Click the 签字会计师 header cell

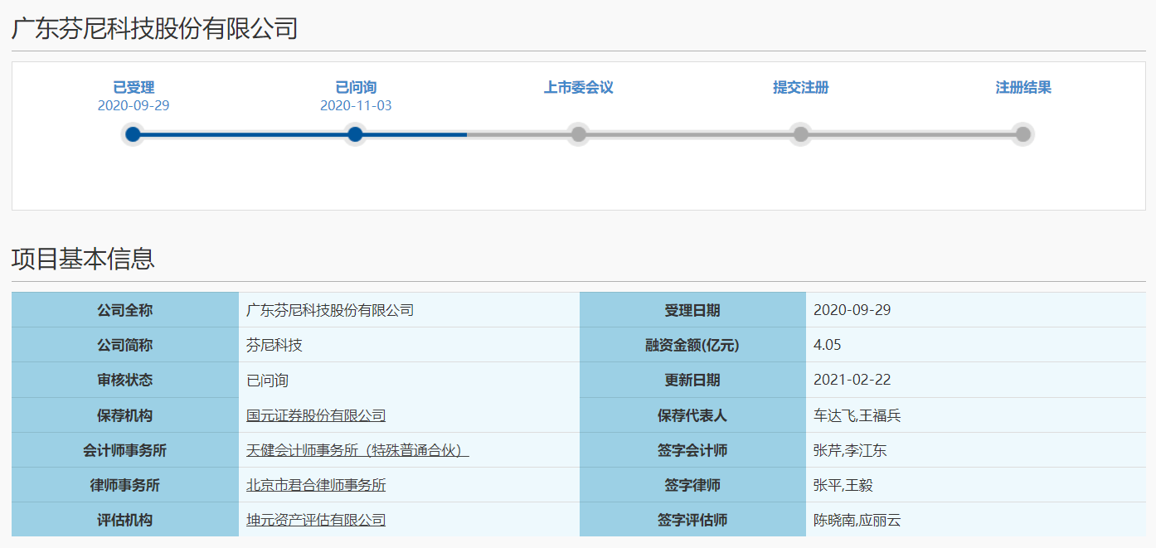pyautogui.click(x=692, y=450)
